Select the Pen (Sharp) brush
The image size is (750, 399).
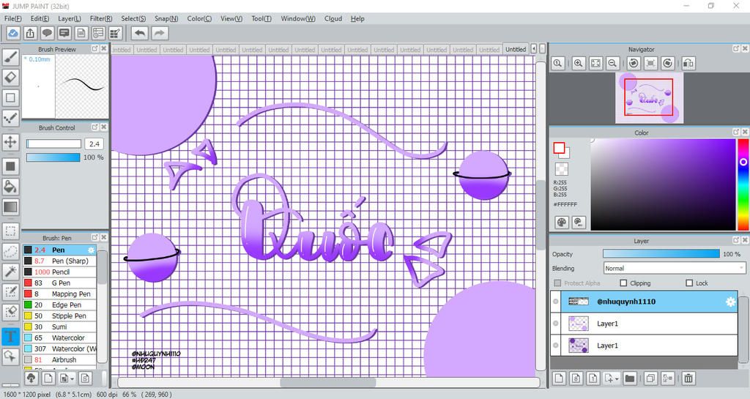(x=60, y=261)
